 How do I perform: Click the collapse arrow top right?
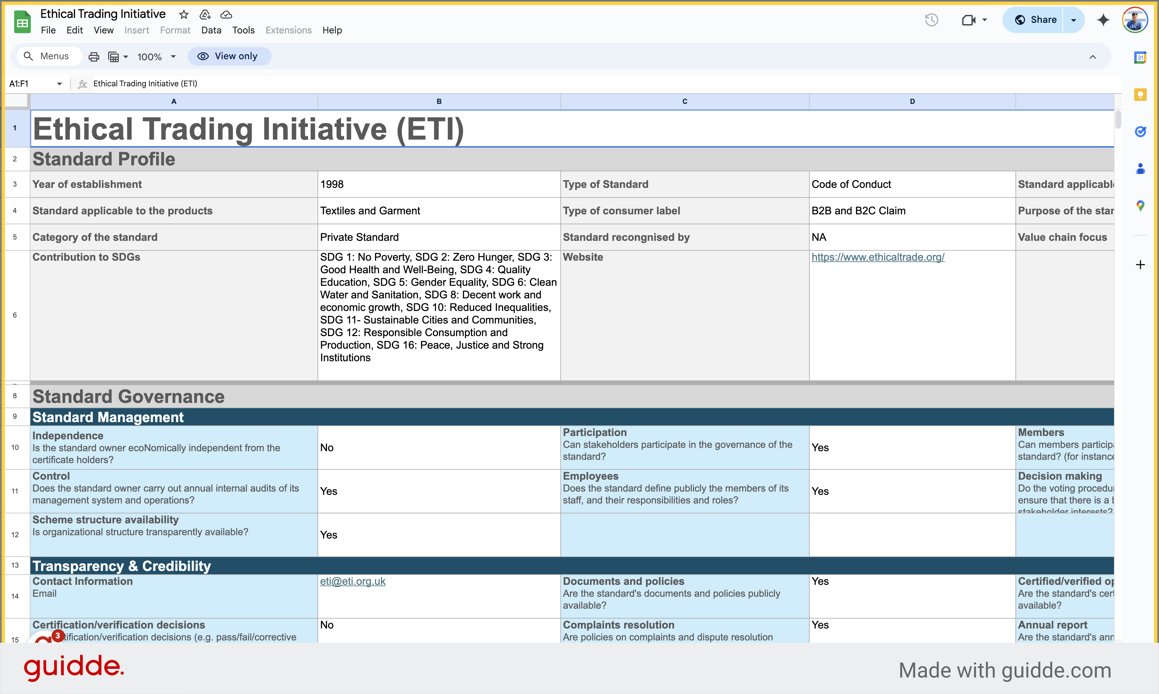[x=1093, y=56]
